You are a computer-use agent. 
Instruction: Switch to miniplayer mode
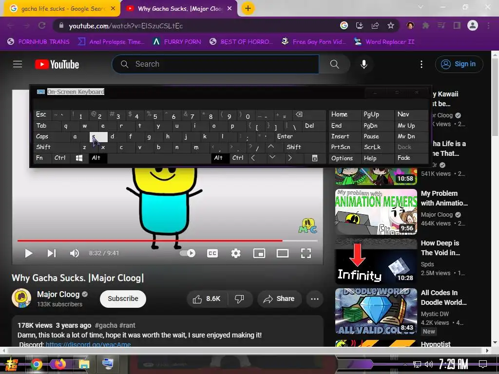pos(259,253)
